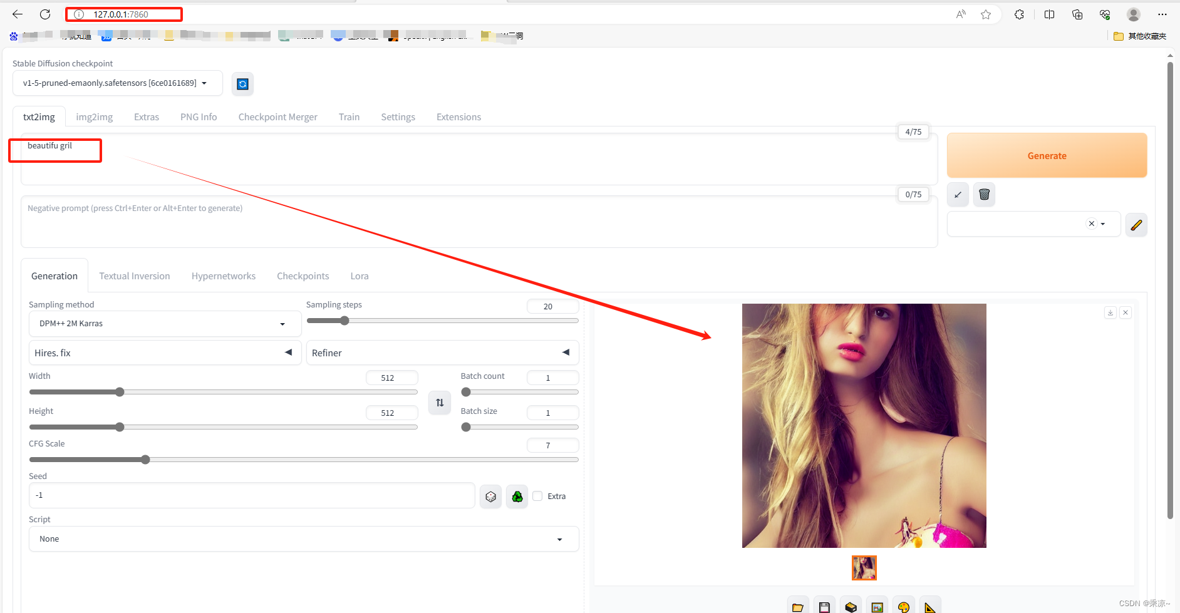
Task: Reuse last seed recycle icon
Action: [517, 497]
